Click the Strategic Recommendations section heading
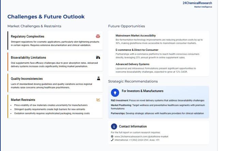 pos(133,81)
